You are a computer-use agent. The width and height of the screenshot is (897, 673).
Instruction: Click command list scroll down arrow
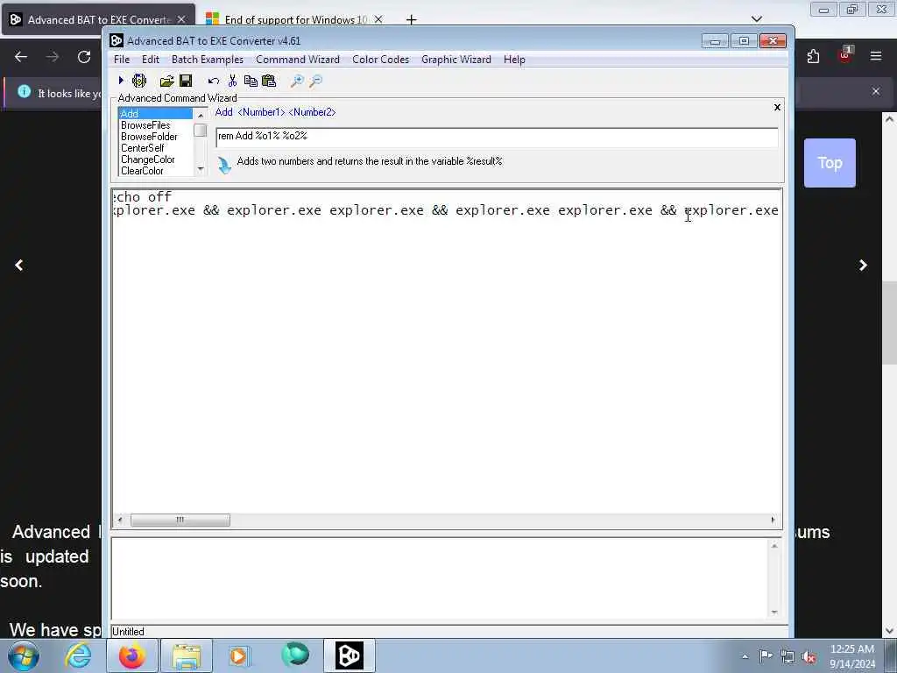(x=201, y=168)
